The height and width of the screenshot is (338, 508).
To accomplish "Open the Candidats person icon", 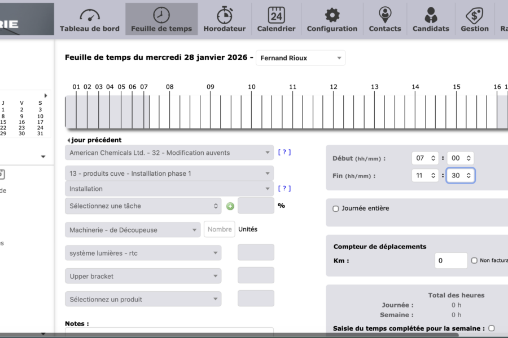I will point(431,15).
